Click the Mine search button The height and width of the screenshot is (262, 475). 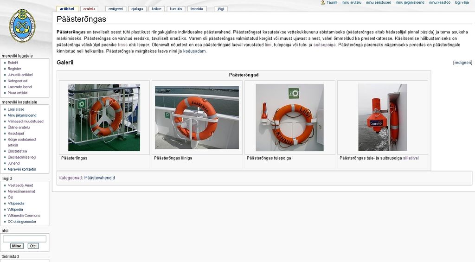pos(17,246)
